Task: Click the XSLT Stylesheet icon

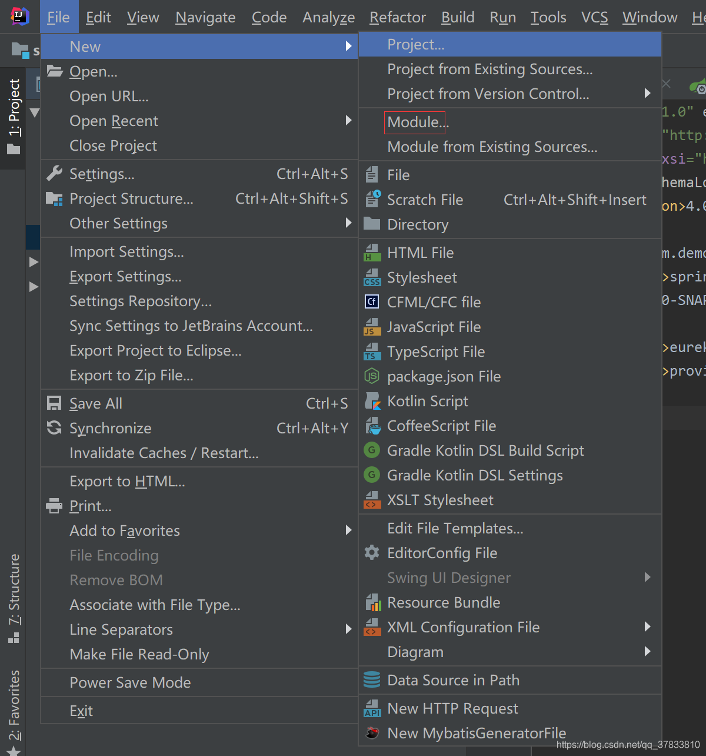Action: [372, 500]
